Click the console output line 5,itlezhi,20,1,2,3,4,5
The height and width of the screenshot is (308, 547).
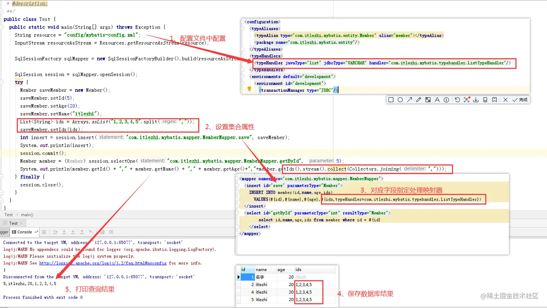(30, 284)
